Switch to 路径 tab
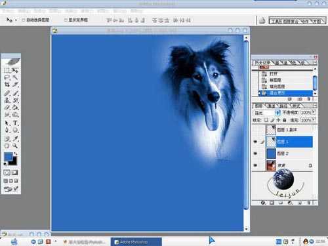 click(283, 106)
